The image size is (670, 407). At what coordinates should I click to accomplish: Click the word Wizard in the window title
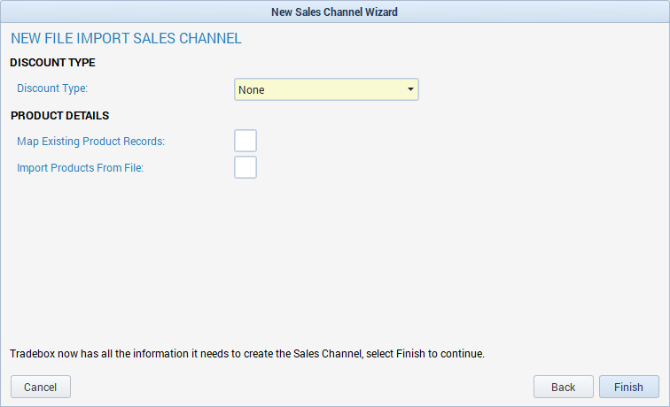[x=381, y=12]
